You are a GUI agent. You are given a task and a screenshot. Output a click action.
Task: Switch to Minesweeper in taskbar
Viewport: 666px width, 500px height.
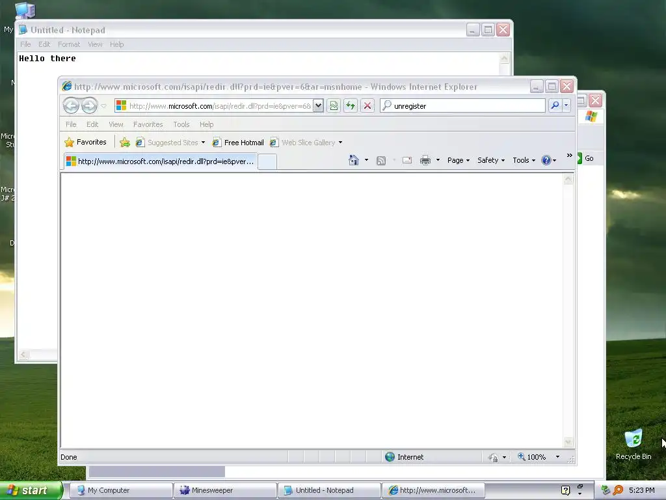pos(225,490)
